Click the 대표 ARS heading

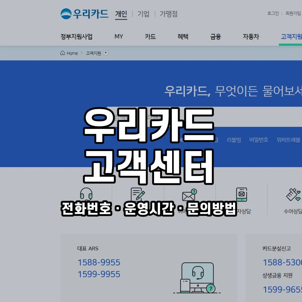(88, 248)
